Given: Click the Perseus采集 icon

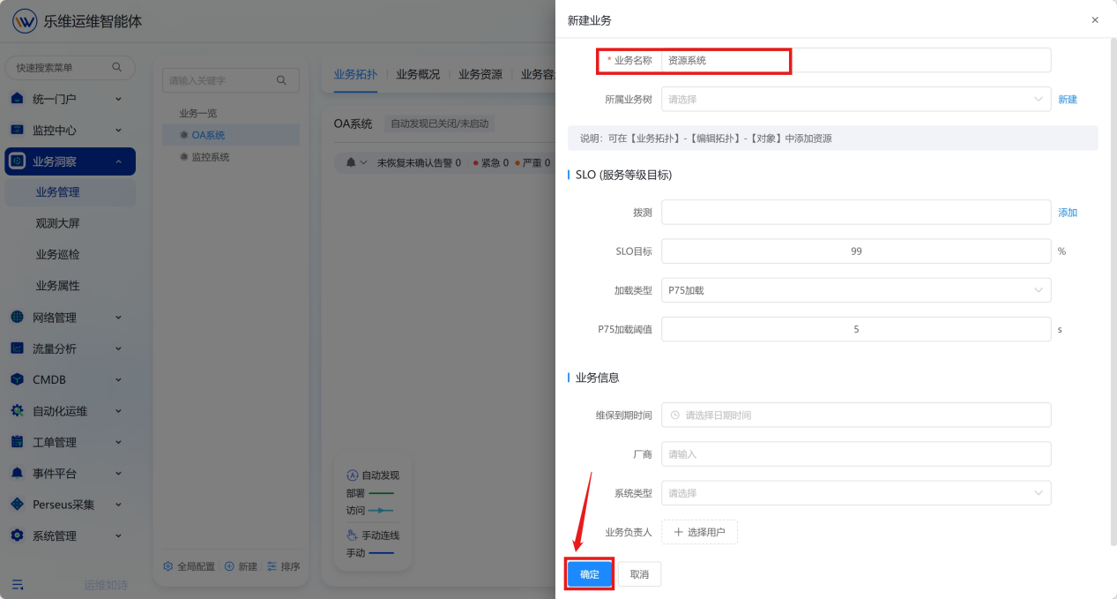Looking at the screenshot, I should coord(17,505).
